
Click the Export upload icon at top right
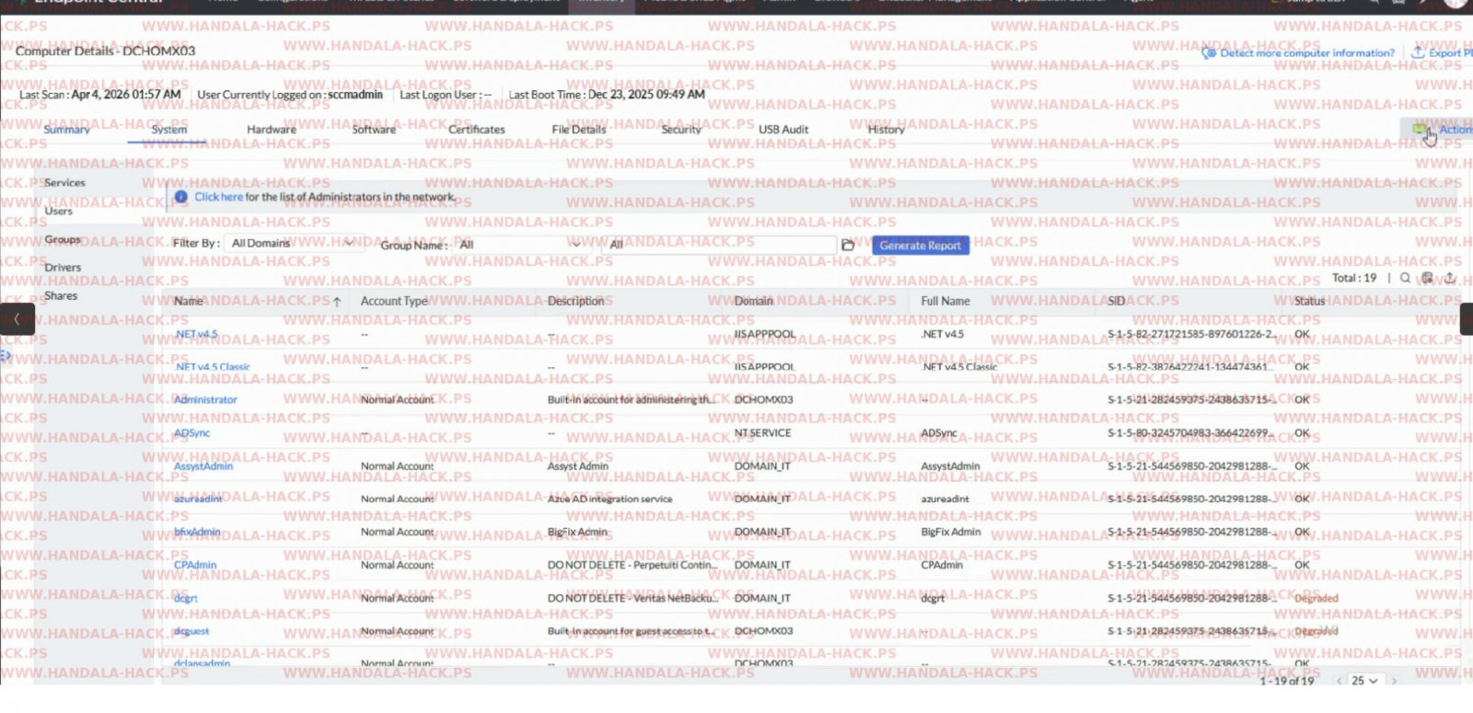click(1418, 52)
